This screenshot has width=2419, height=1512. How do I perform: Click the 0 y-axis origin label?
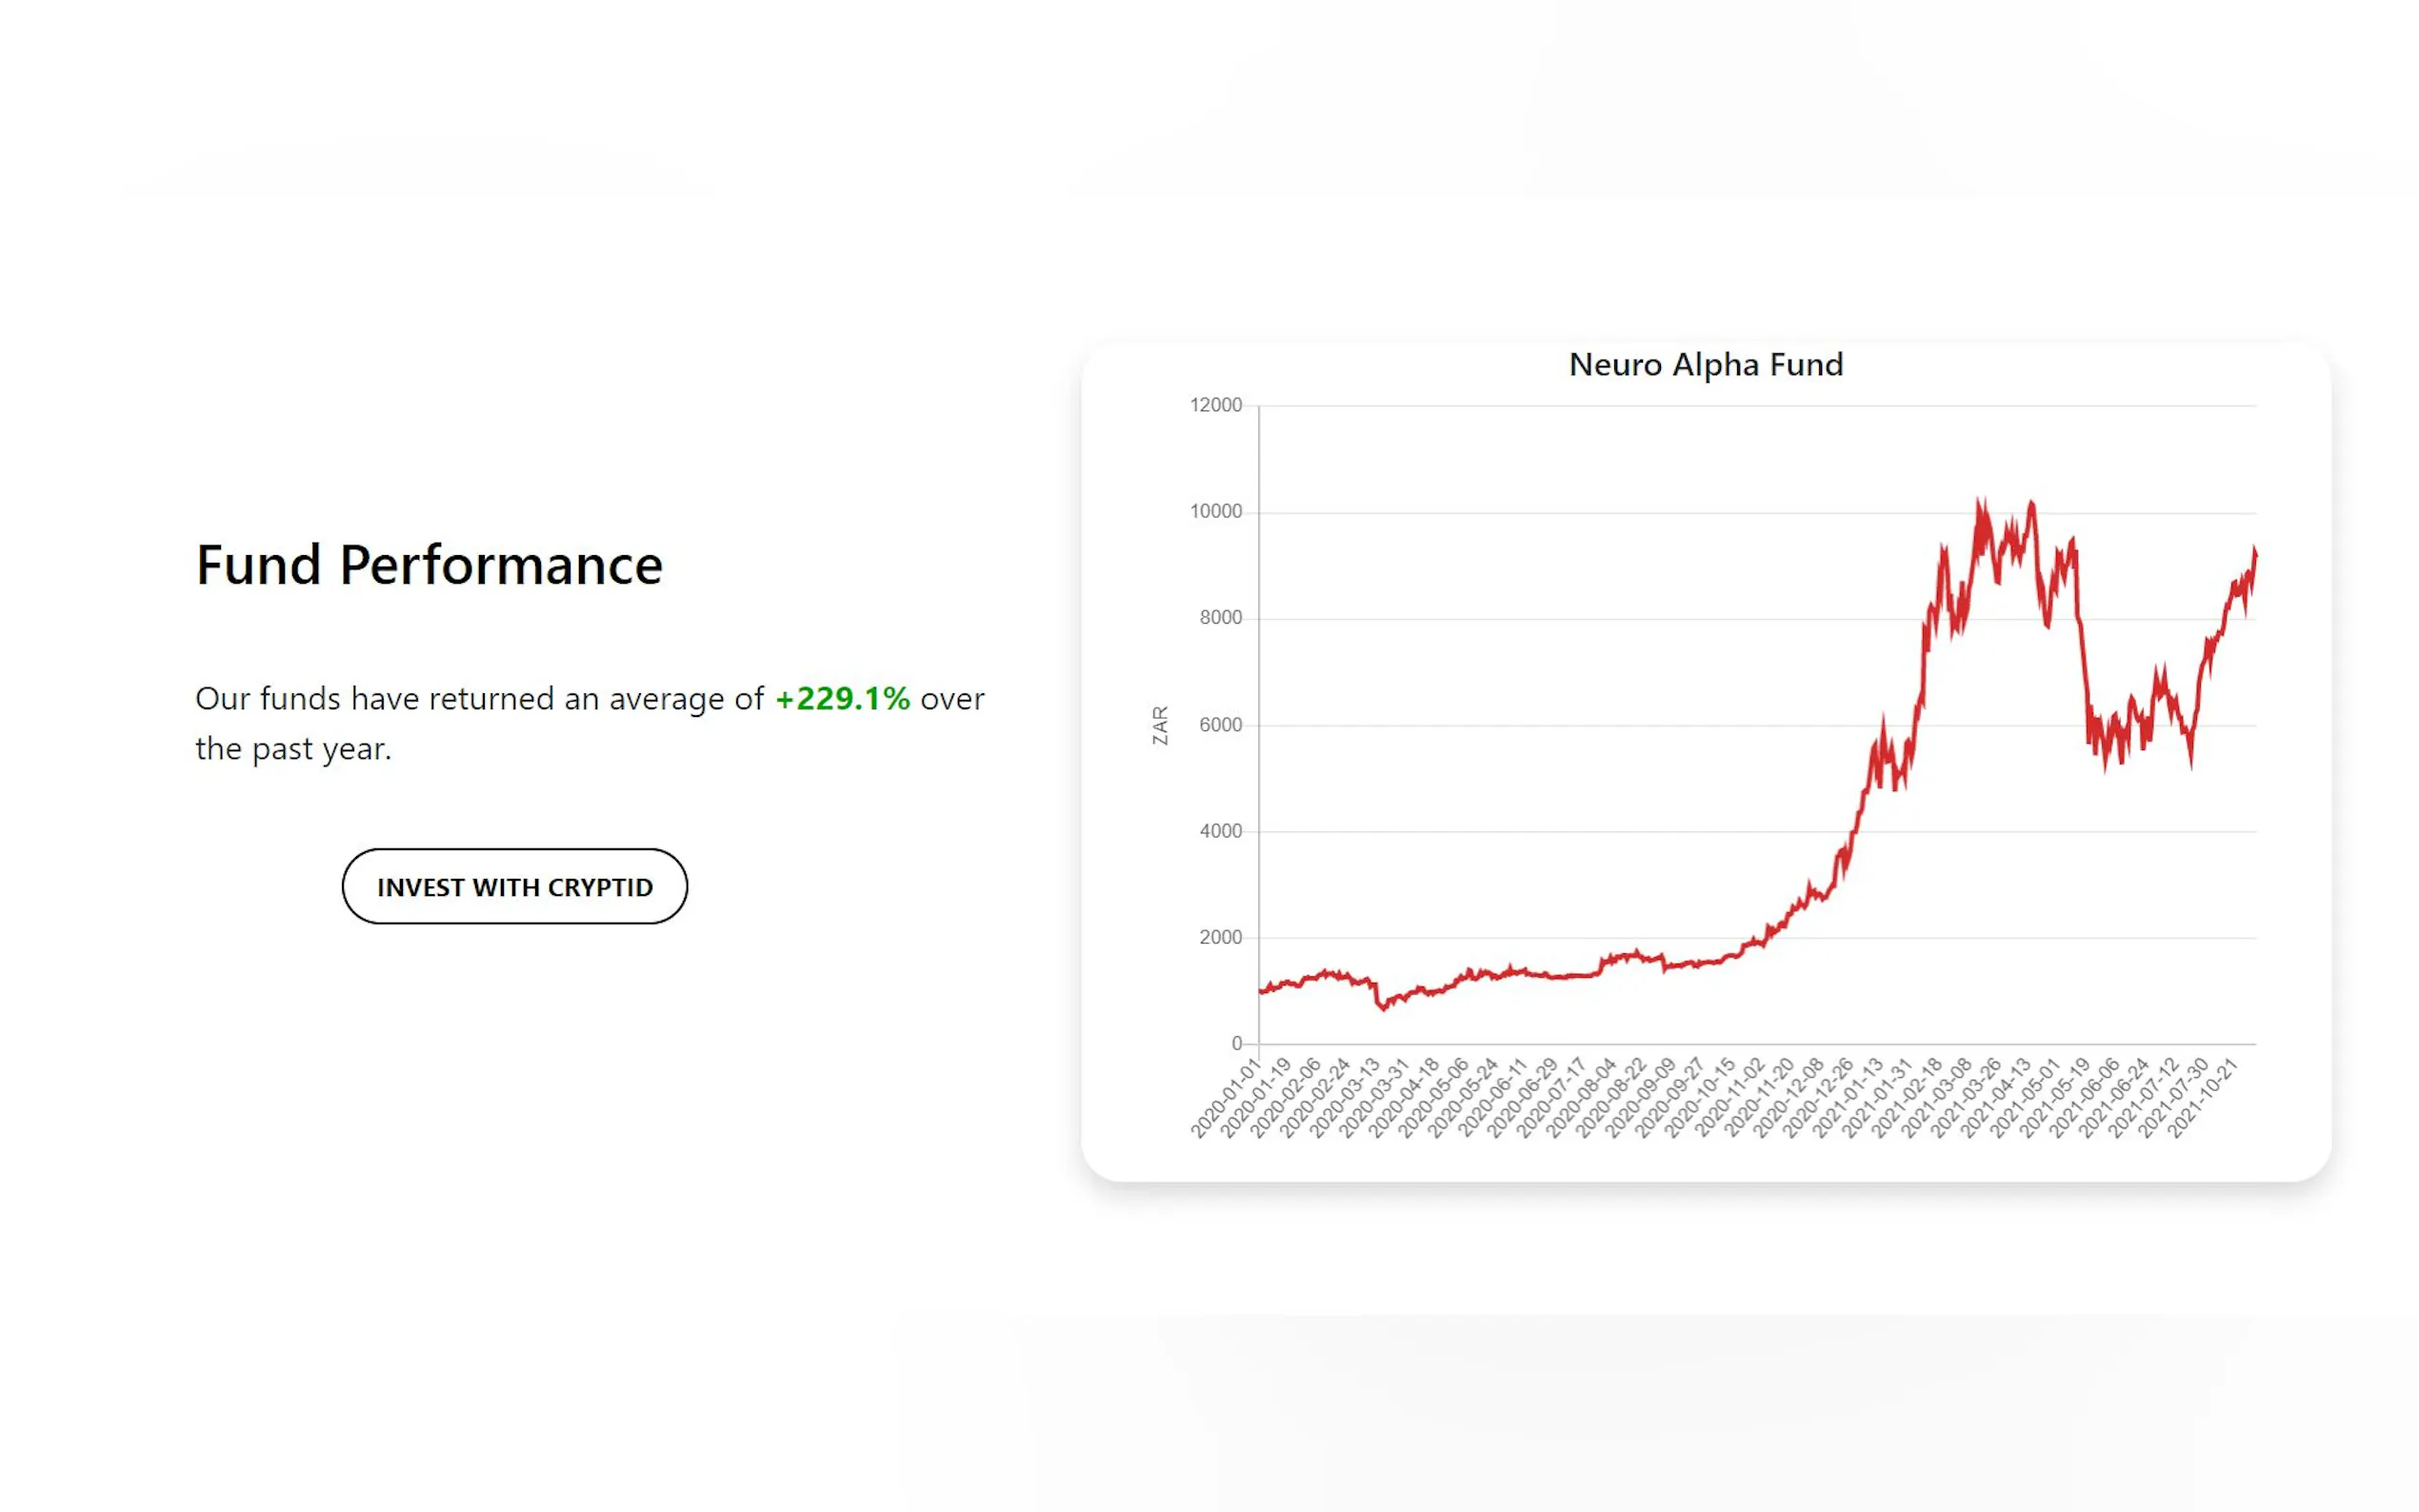click(1237, 1044)
